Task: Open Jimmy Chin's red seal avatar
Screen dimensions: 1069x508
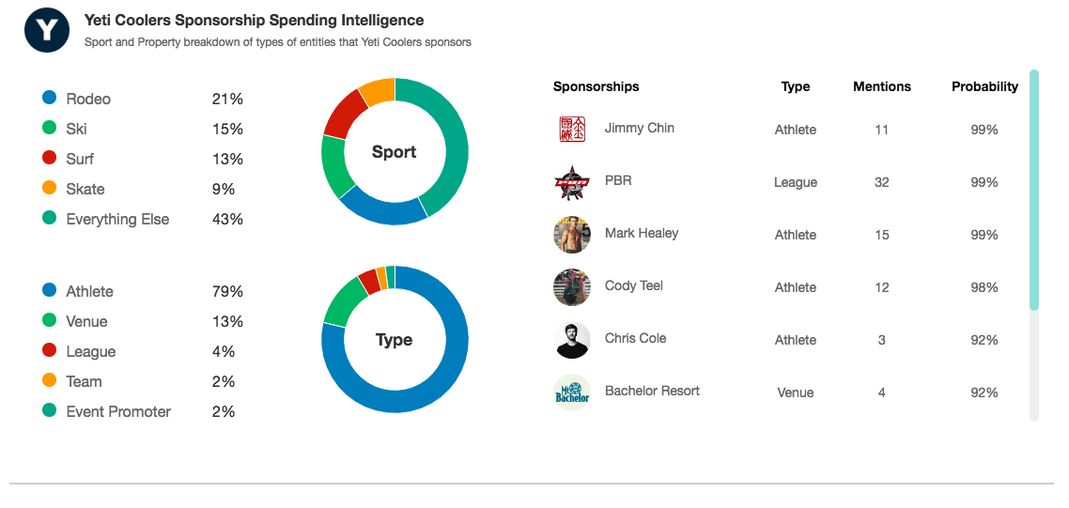Action: pyautogui.click(x=572, y=129)
